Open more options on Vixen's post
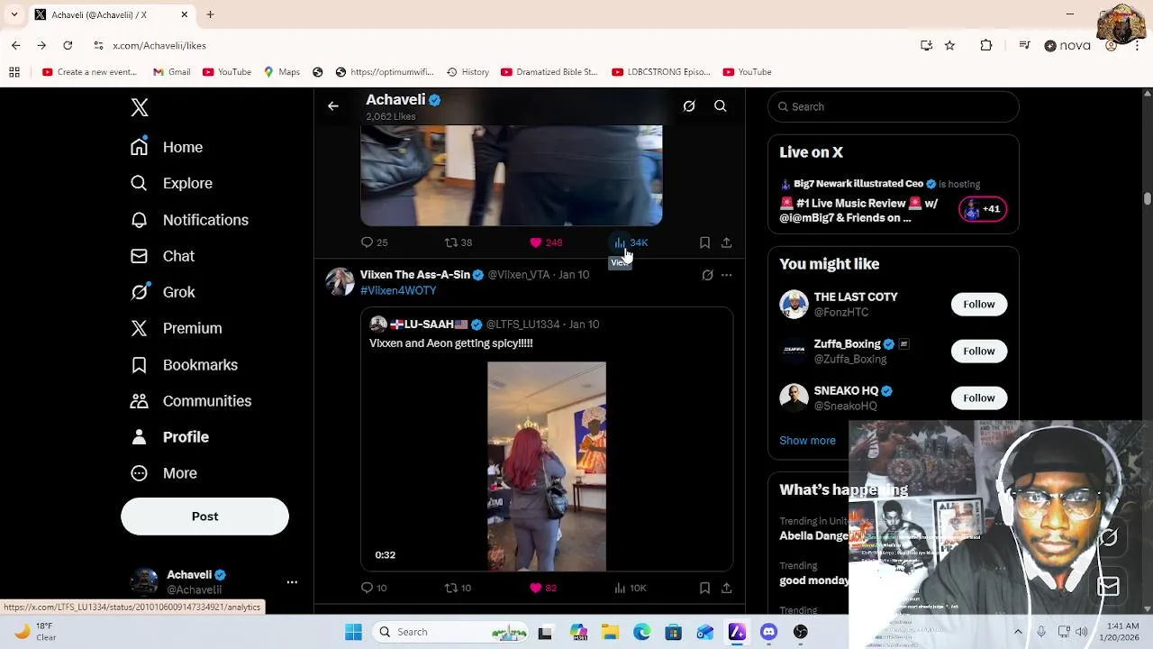Viewport: 1153px width, 649px height. (x=726, y=275)
